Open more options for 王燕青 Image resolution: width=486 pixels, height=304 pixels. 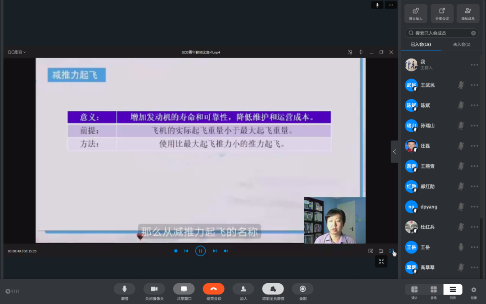tap(474, 166)
